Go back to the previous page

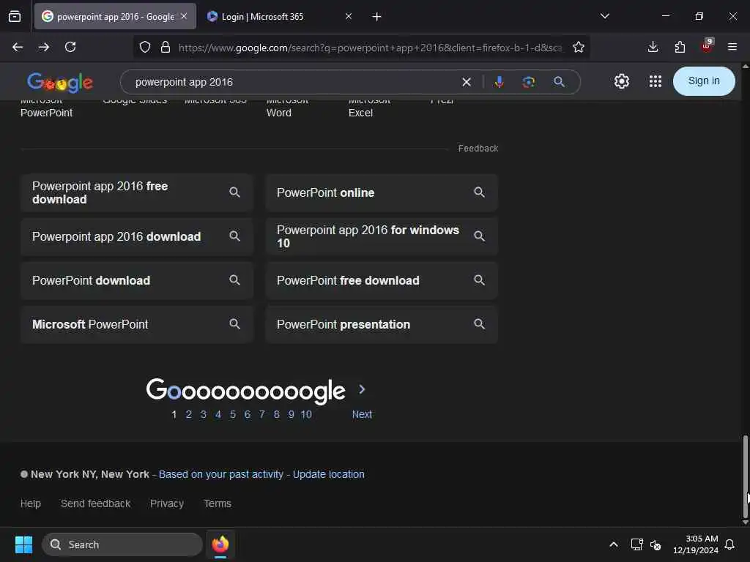point(18,47)
